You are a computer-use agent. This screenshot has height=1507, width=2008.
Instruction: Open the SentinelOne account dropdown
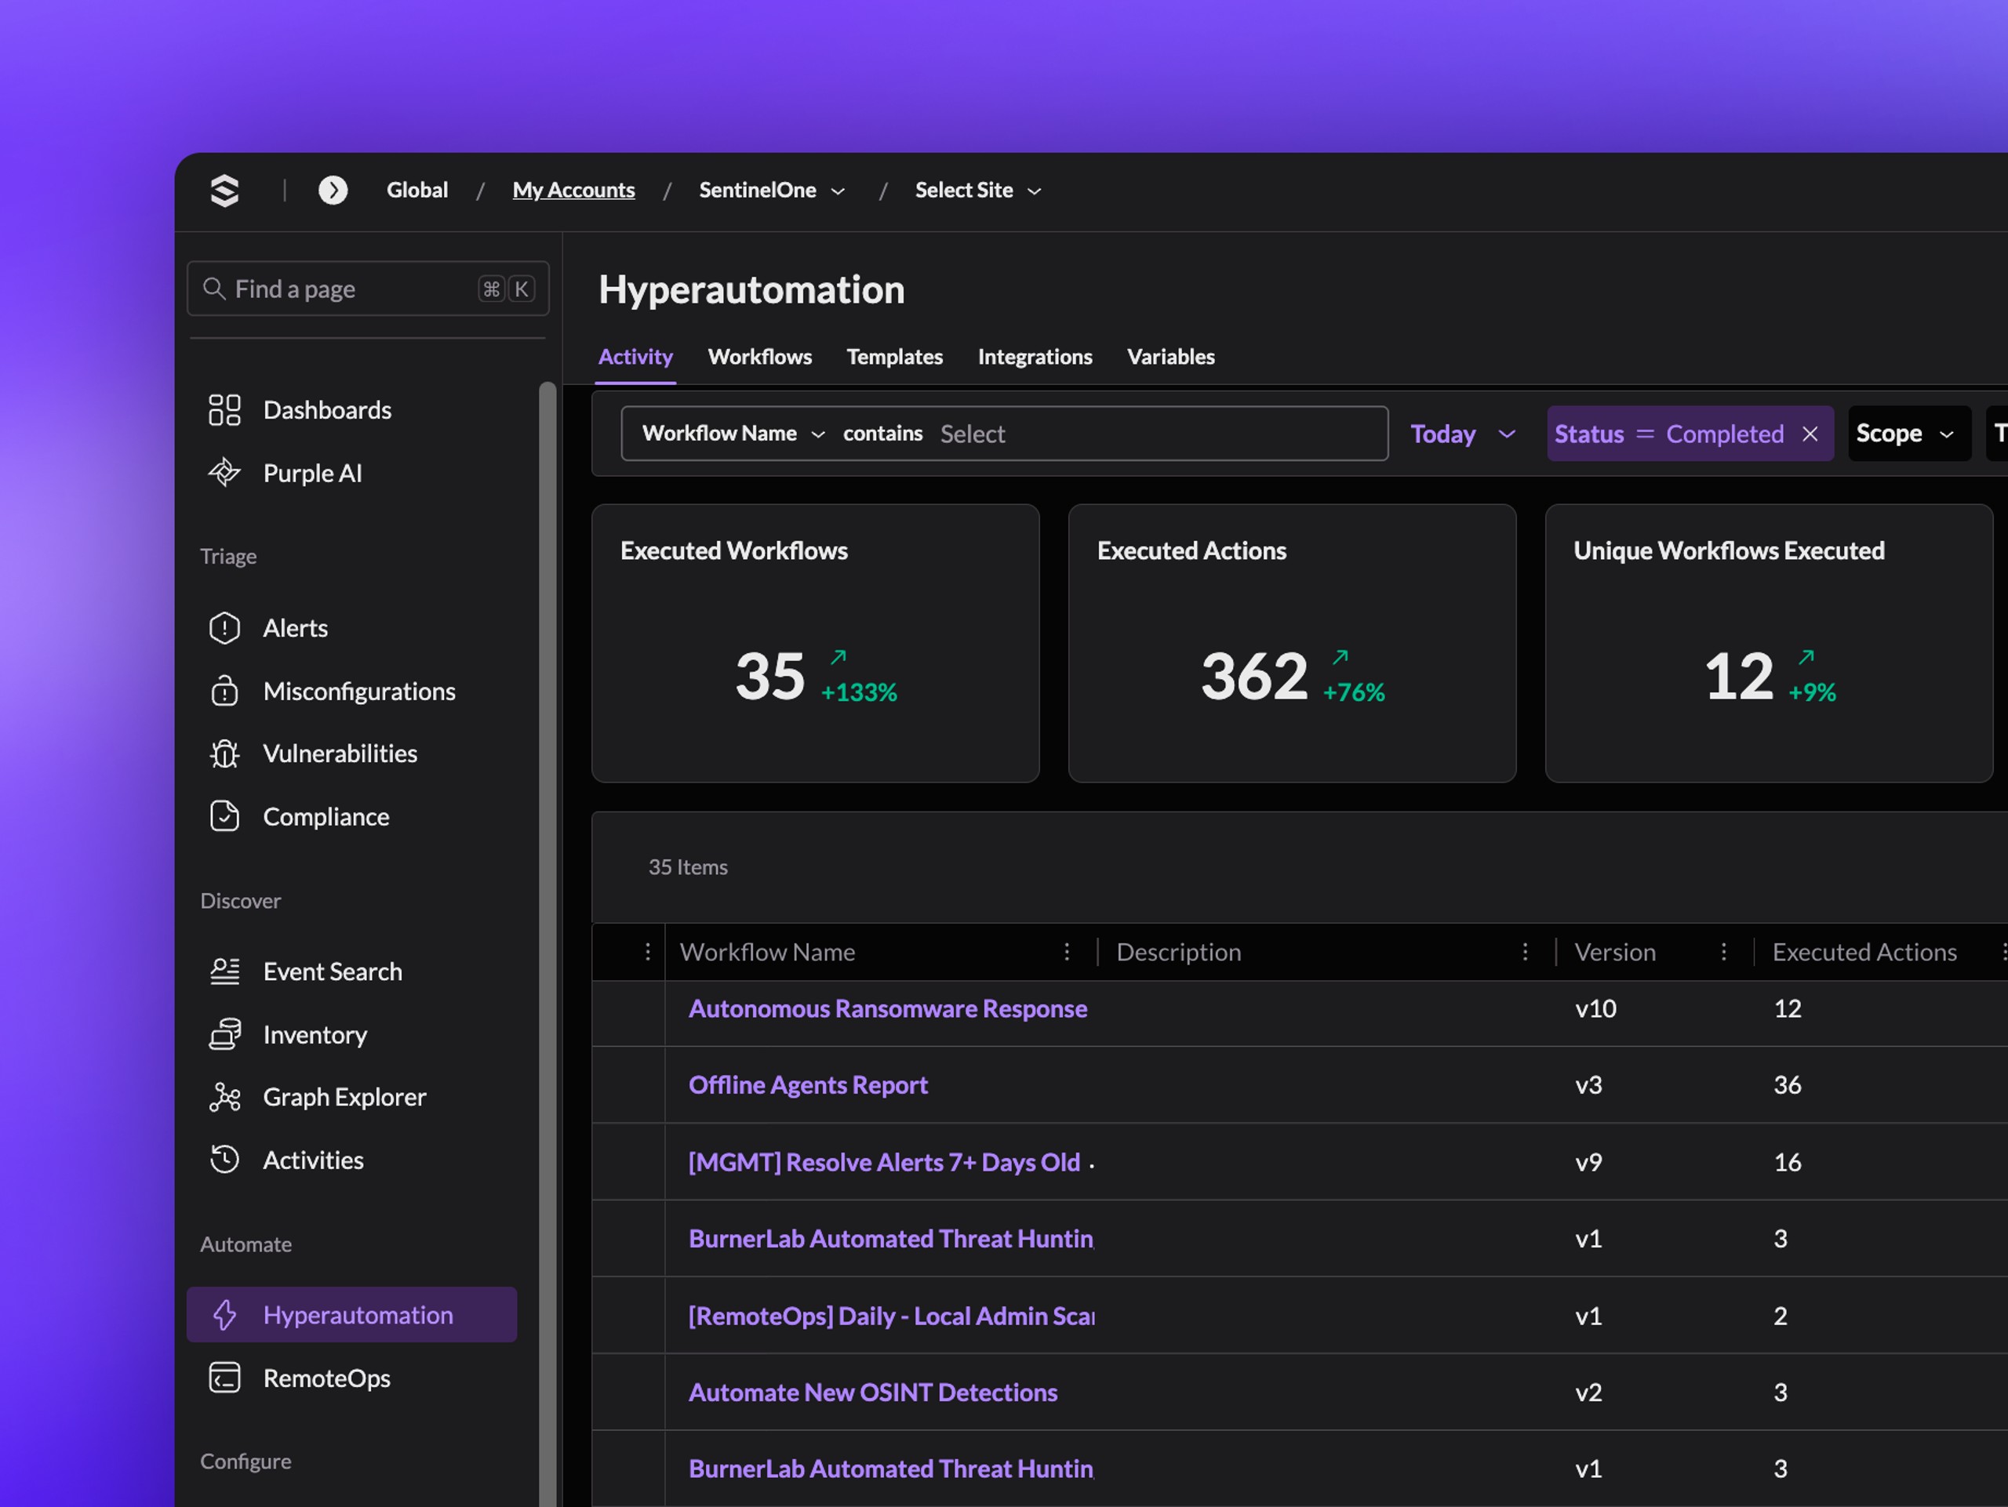point(772,191)
